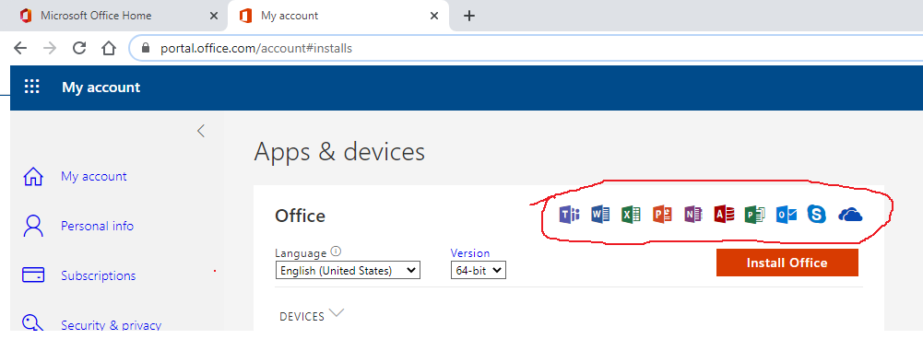The width and height of the screenshot is (923, 339).
Task: Click the PowerPoint app icon
Action: click(662, 215)
